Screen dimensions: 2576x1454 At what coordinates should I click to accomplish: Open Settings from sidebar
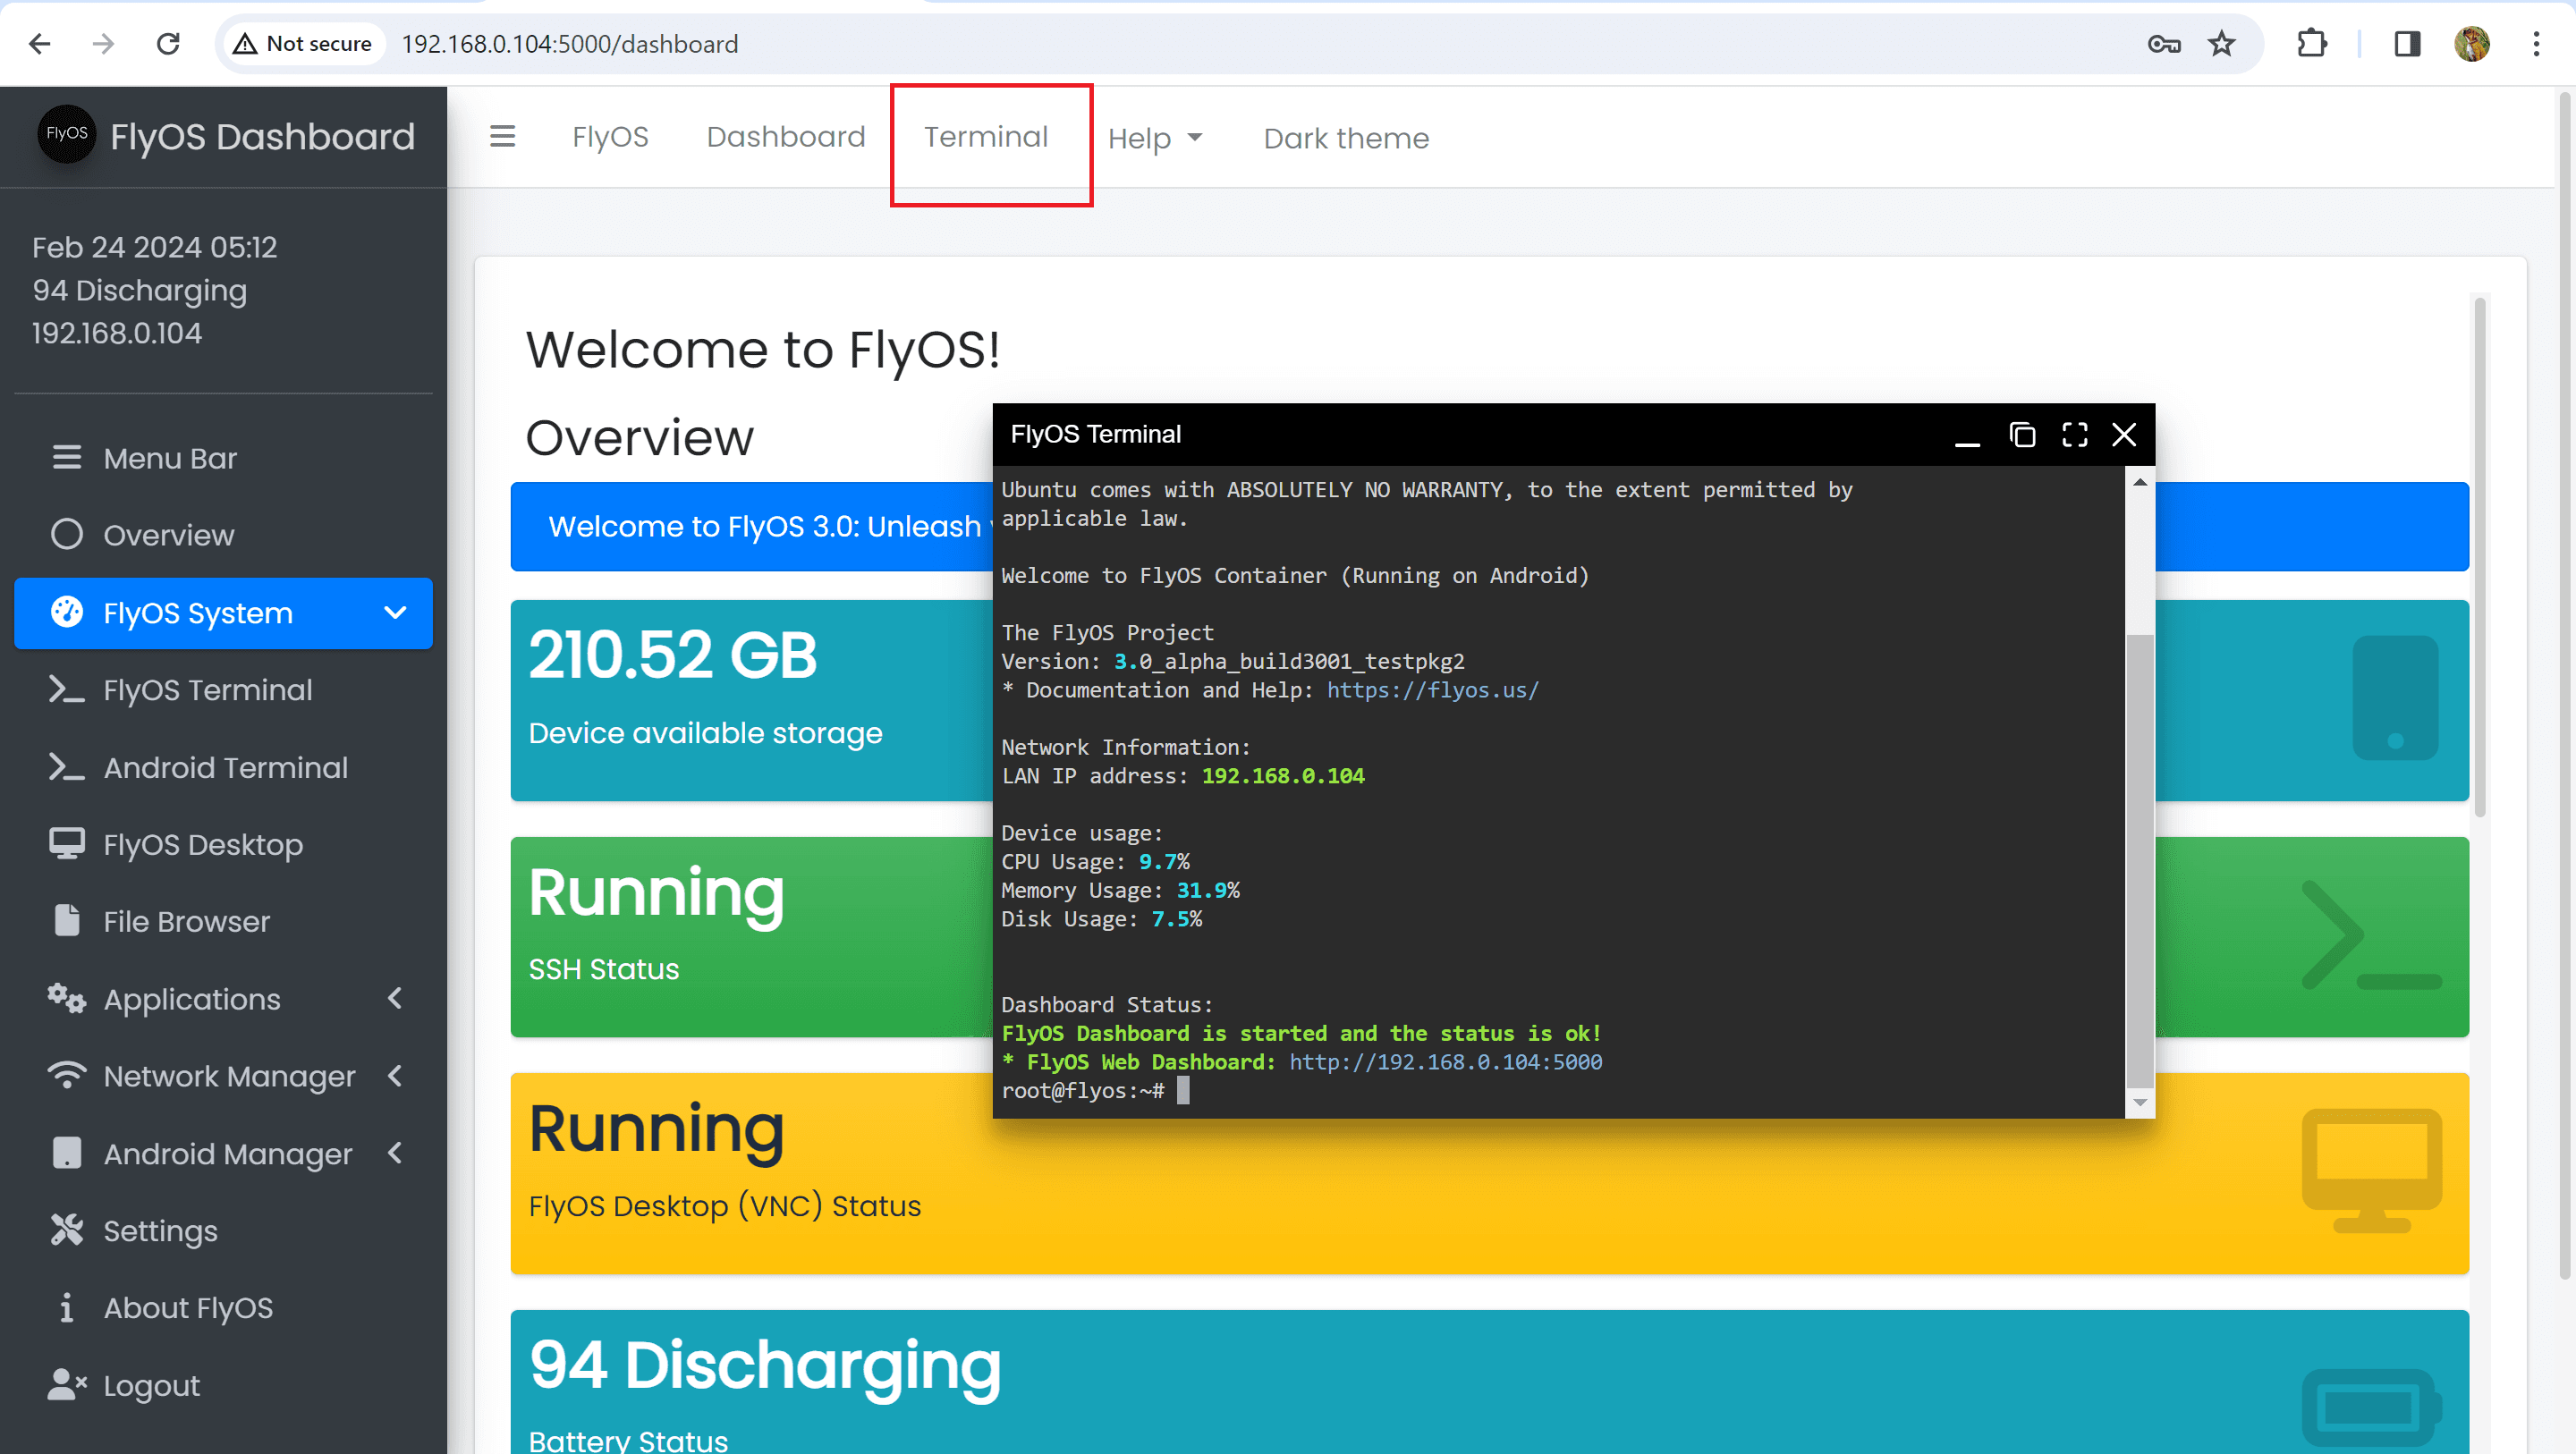(161, 1231)
